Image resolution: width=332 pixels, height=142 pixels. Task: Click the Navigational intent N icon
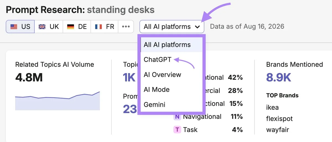177,117
